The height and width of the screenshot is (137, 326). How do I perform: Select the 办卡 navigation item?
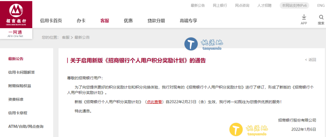click(x=81, y=21)
